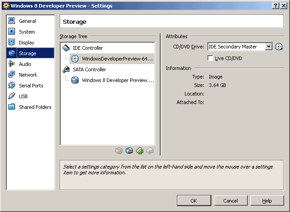Click the remove controller toolbar icon
This screenshot has height=212, width=290.
(x=150, y=151)
